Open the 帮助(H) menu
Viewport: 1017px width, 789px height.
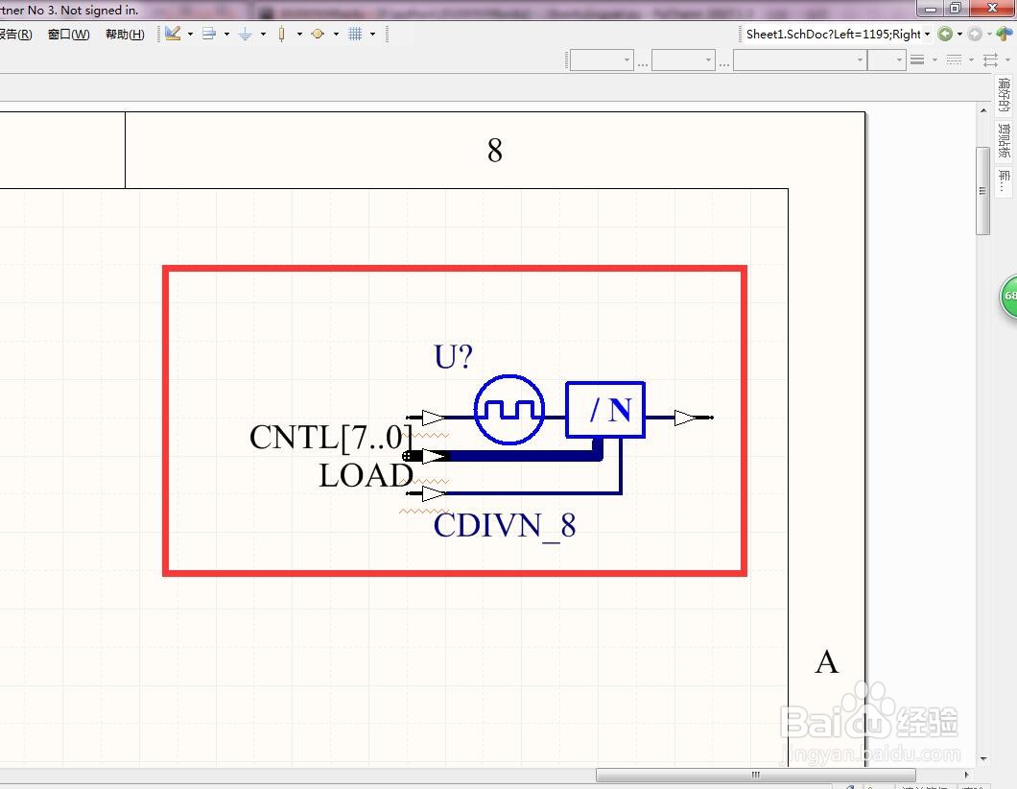tap(125, 35)
